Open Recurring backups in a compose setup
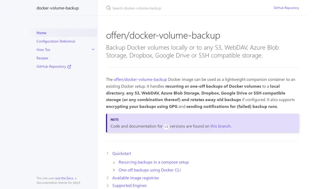Viewport: 336px width, 189px height. pos(154,162)
